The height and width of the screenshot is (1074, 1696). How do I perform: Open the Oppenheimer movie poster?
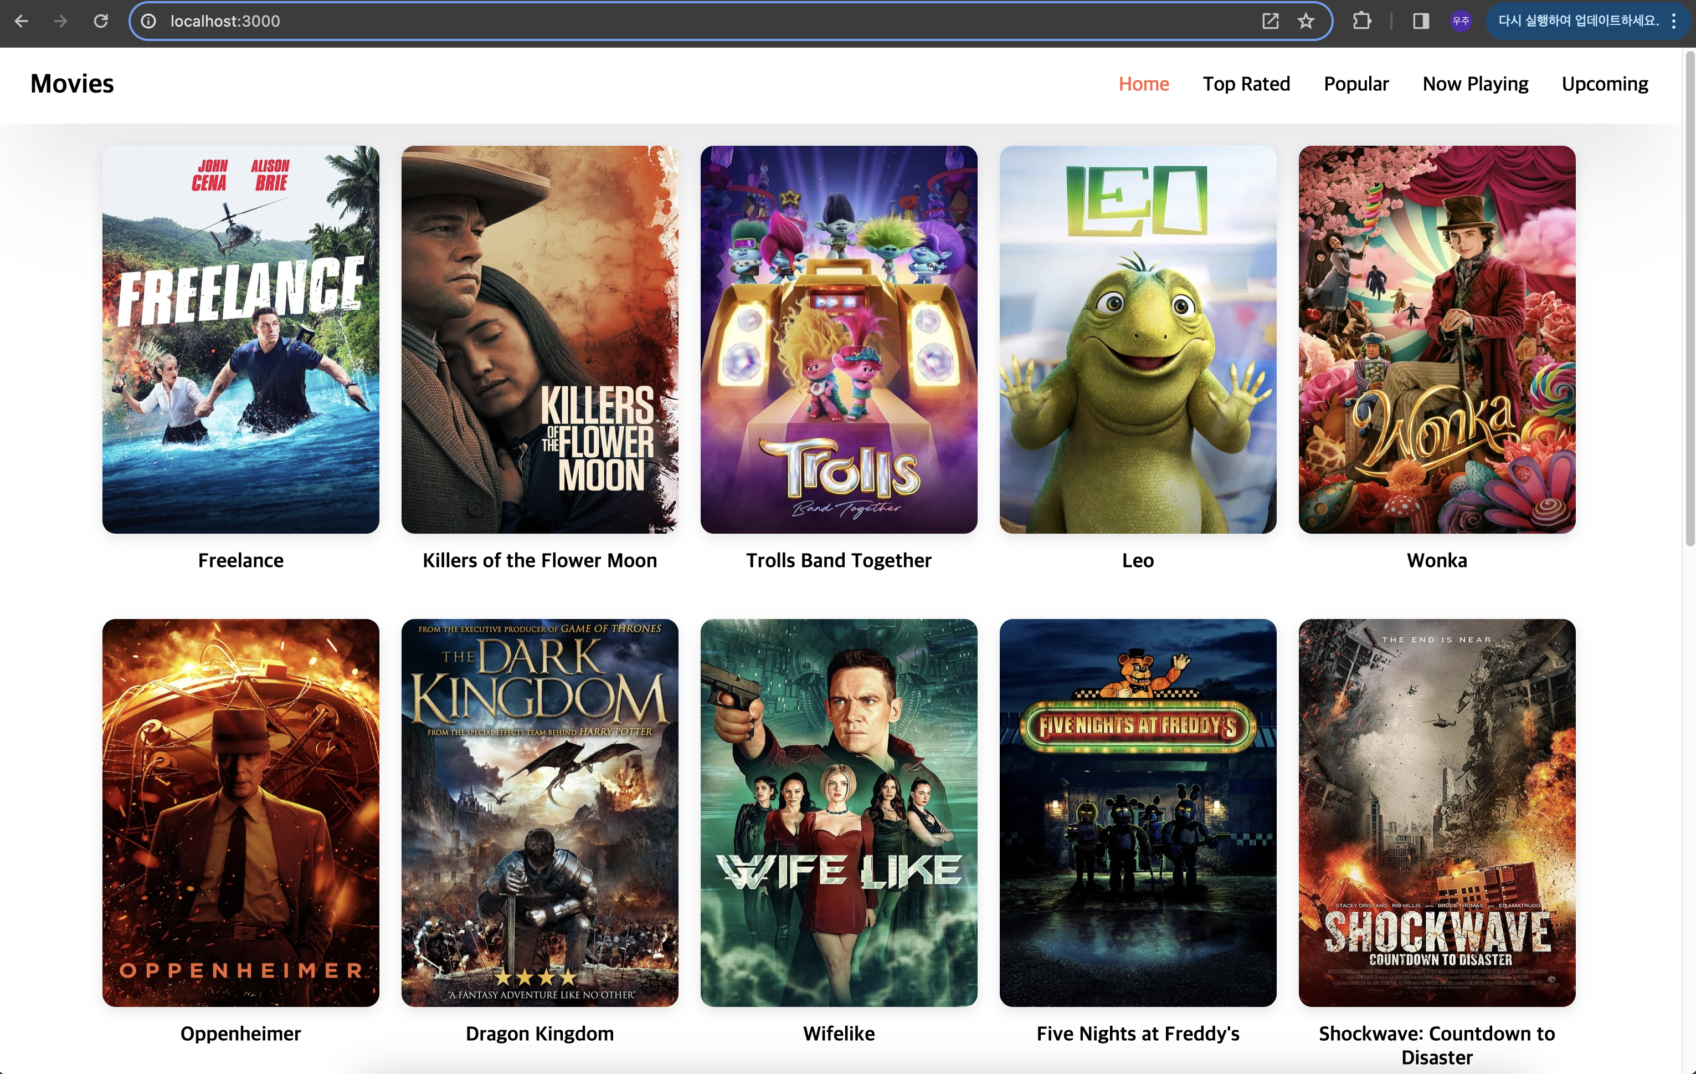click(241, 812)
